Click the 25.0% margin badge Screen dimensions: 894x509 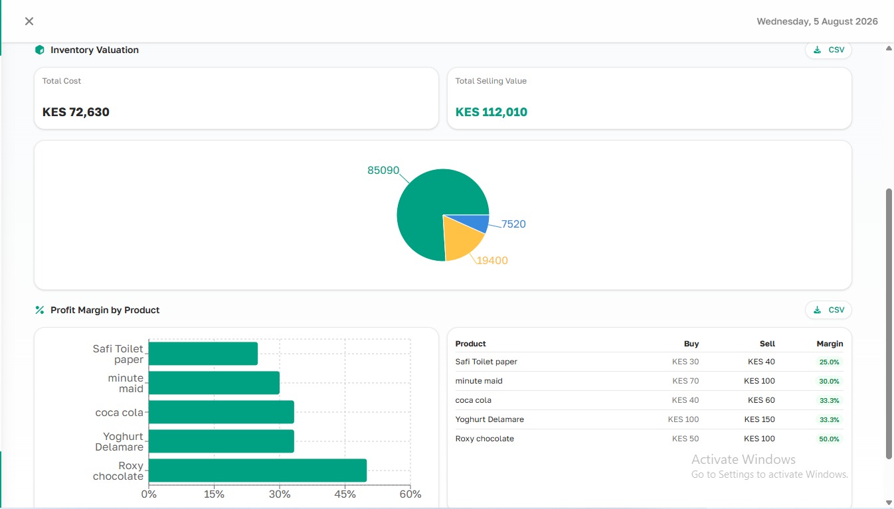pyautogui.click(x=830, y=362)
